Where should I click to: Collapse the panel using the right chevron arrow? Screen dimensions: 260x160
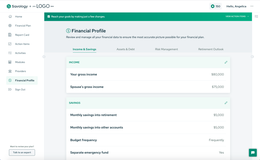pyautogui.click(x=252, y=57)
